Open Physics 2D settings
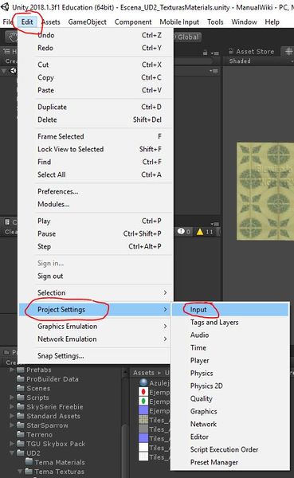The width and height of the screenshot is (294, 478). (x=230, y=386)
